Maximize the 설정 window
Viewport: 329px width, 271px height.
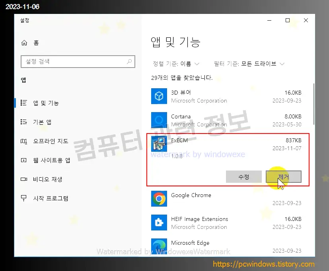[288, 20]
